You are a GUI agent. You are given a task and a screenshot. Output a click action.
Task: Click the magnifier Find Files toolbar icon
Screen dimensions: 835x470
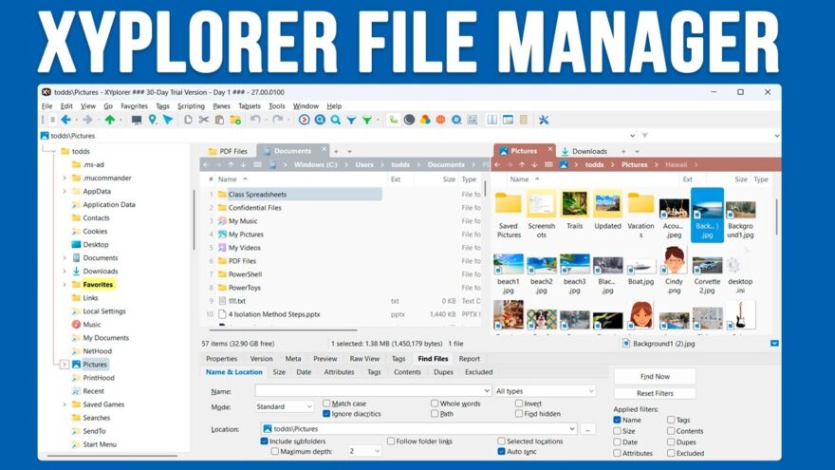pyautogui.click(x=336, y=120)
